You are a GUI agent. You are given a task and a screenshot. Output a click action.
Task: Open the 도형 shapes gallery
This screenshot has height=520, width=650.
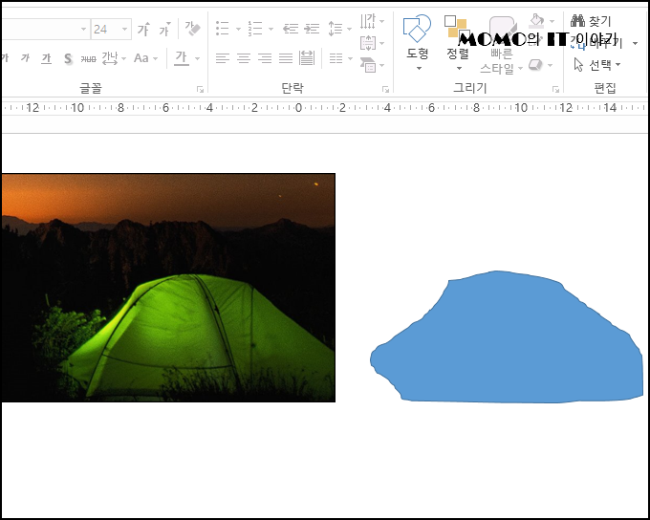pyautogui.click(x=417, y=41)
